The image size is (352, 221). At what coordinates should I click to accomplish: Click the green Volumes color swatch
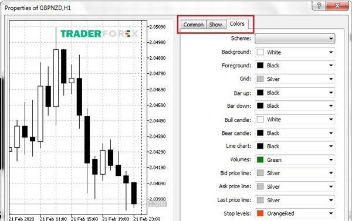(260, 160)
